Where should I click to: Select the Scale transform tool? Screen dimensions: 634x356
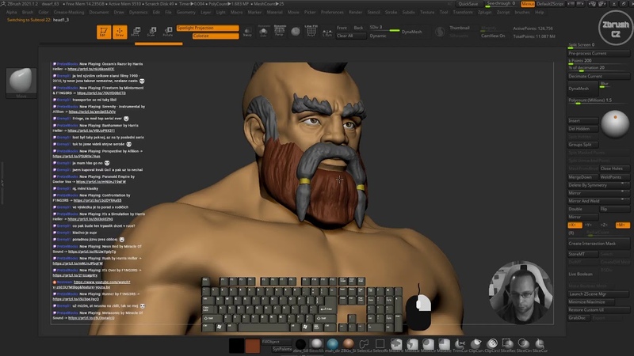click(x=151, y=32)
